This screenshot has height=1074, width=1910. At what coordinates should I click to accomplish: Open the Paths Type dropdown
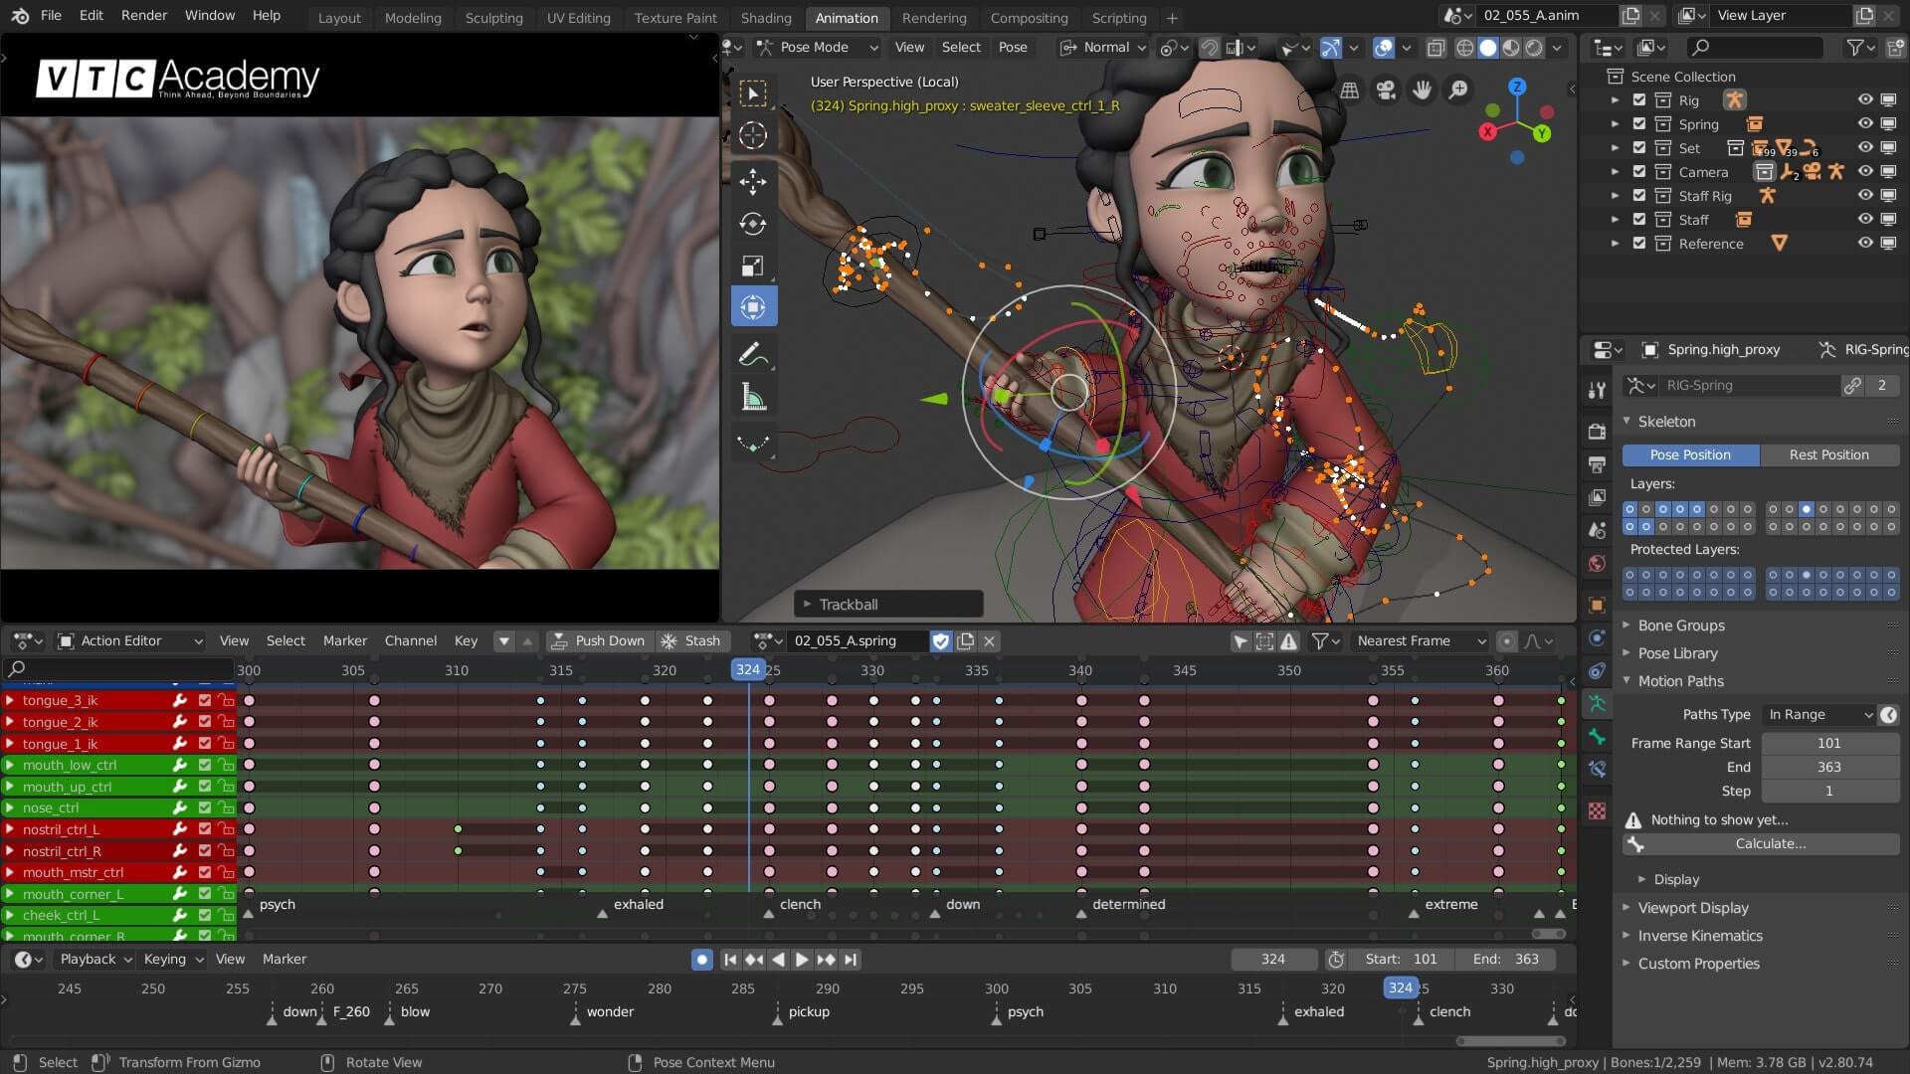[1818, 714]
